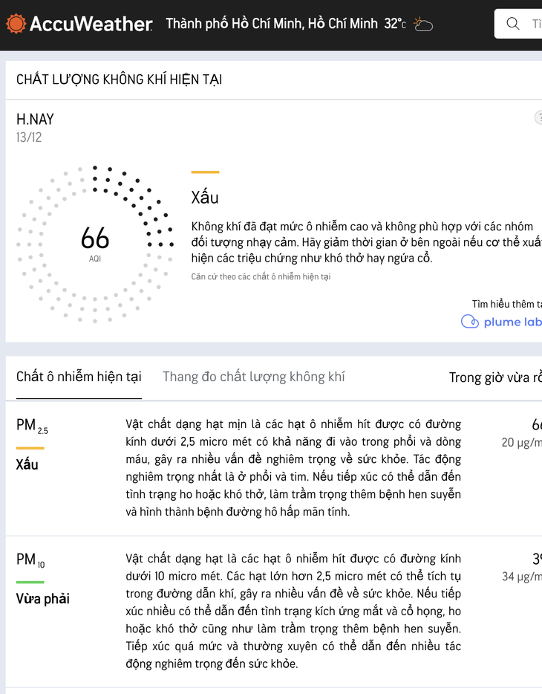The height and width of the screenshot is (694, 542).
Task: Click the green PM10 level indicator
Action: [x=30, y=582]
